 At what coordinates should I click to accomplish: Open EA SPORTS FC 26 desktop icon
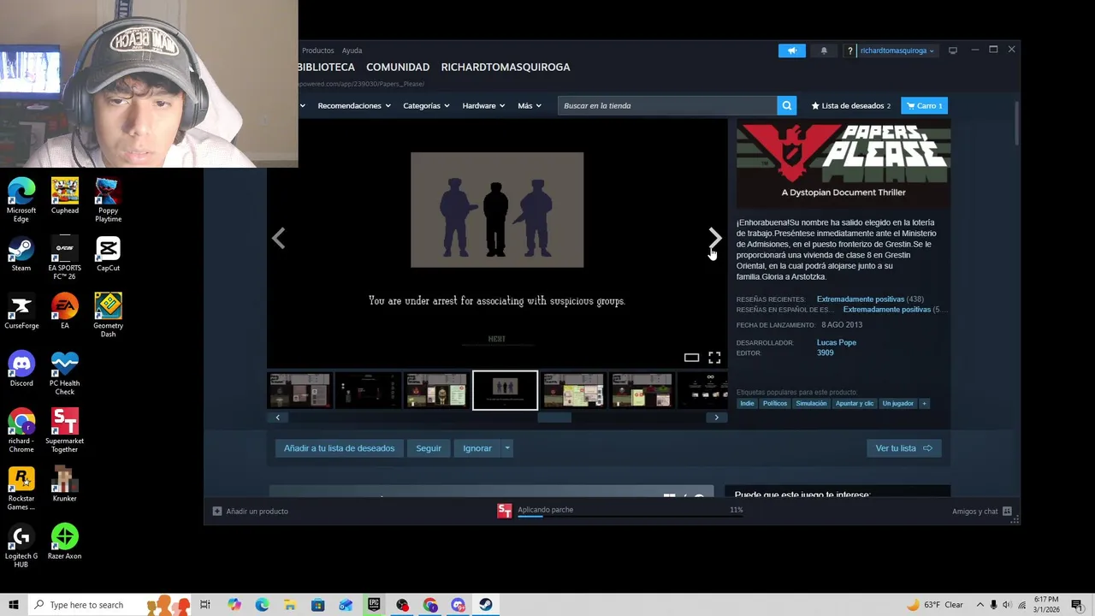point(65,258)
